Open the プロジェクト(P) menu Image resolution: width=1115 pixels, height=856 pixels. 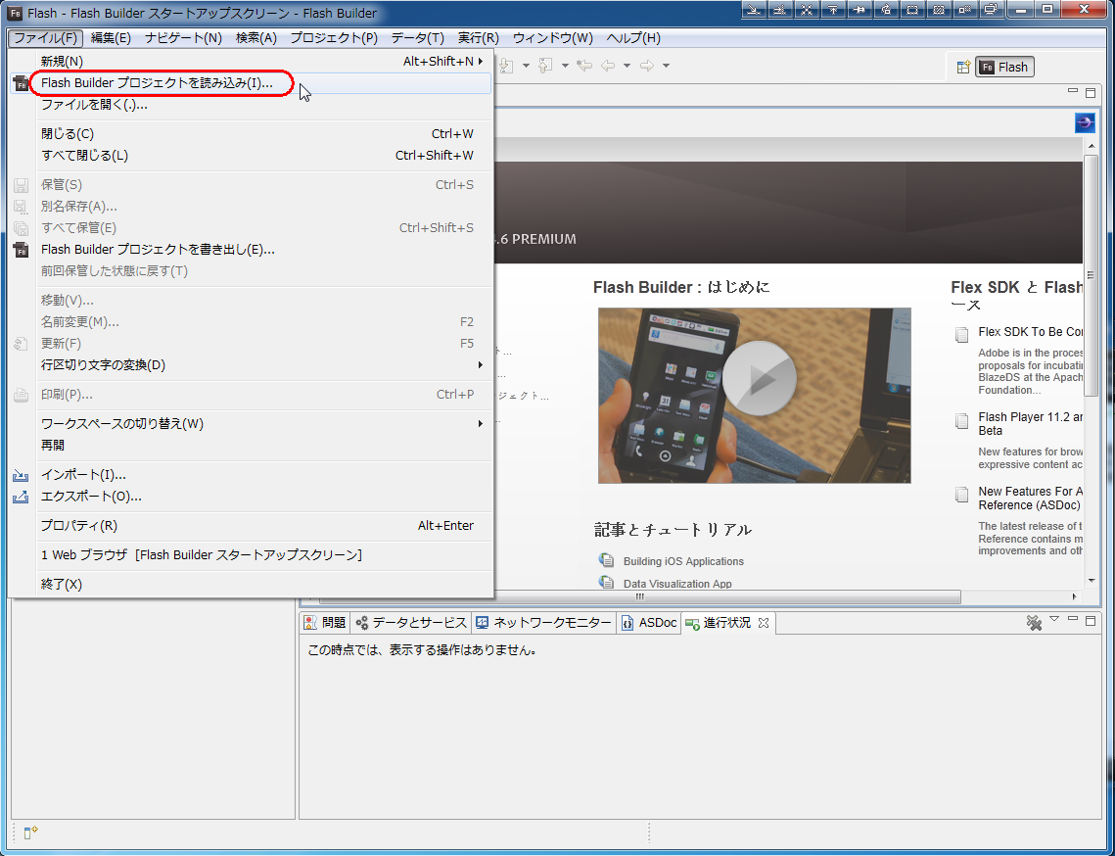(x=334, y=38)
